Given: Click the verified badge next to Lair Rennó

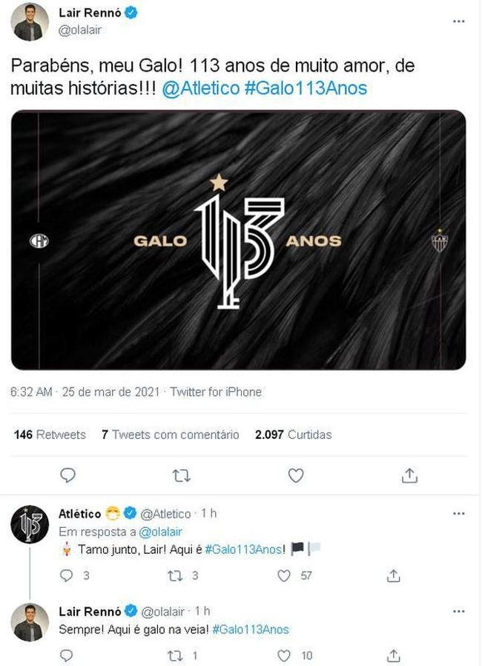Looking at the screenshot, I should click(x=131, y=12).
